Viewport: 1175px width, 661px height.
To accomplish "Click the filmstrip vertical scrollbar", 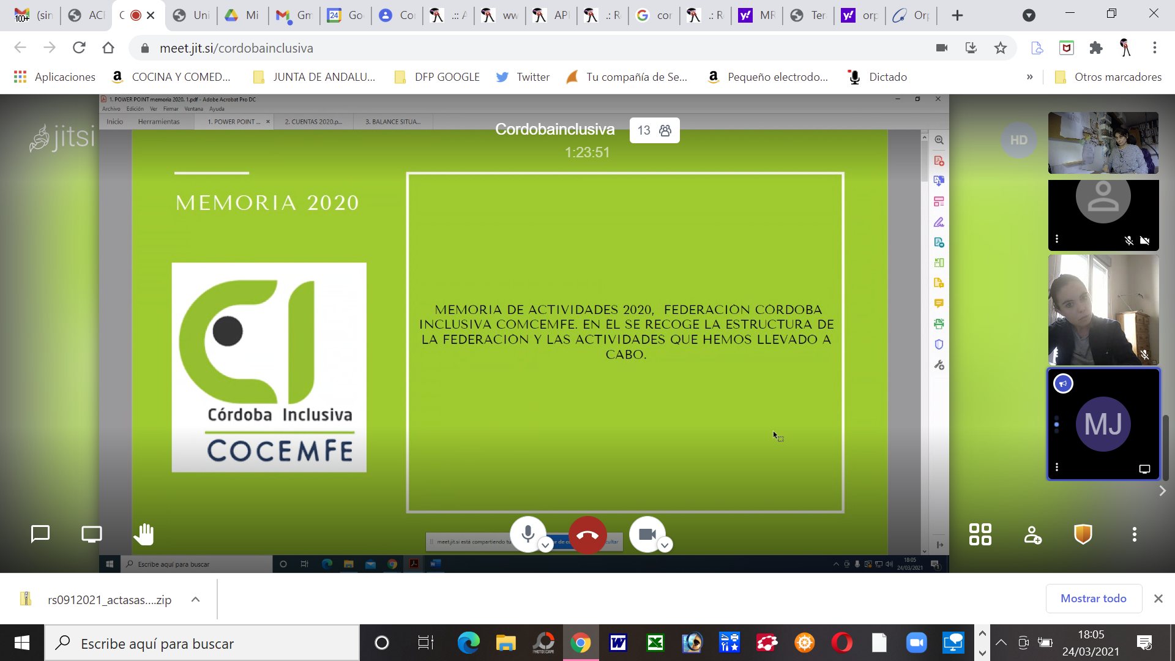I will tap(1166, 447).
